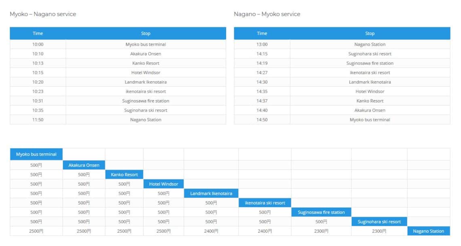Select 2500円 fare below Hotel Windsor column
Screen dimensions: 461x246
coord(163,231)
